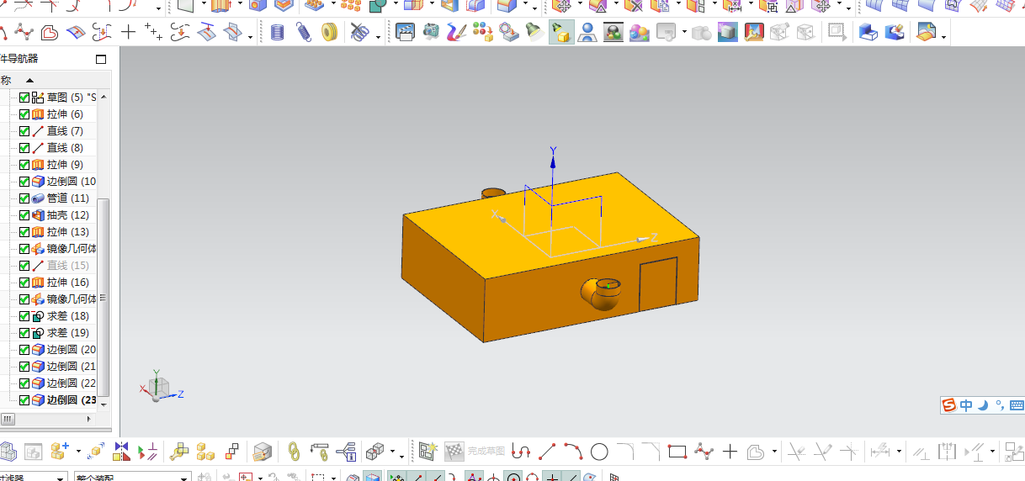This screenshot has height=481, width=1025.
Task: Click the point plus-sign tool in curve toolbar
Action: [128, 33]
